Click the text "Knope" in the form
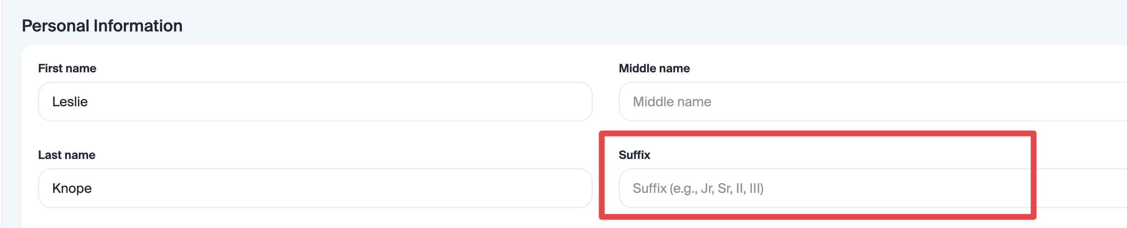 pos(72,188)
